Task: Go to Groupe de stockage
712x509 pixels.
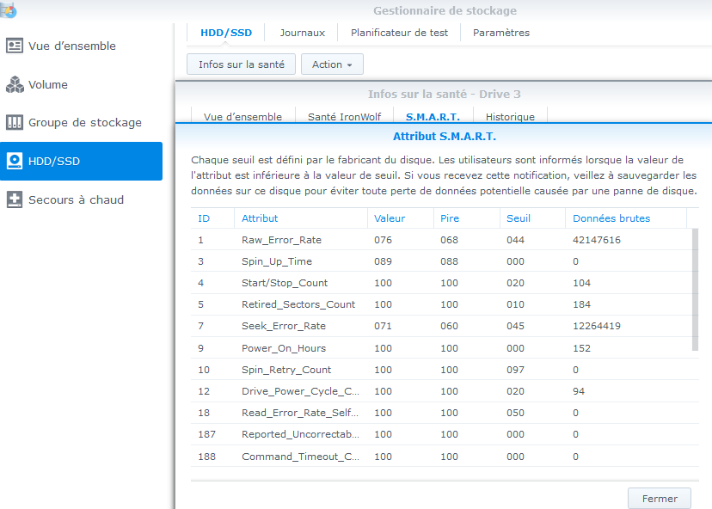Action: [82, 123]
